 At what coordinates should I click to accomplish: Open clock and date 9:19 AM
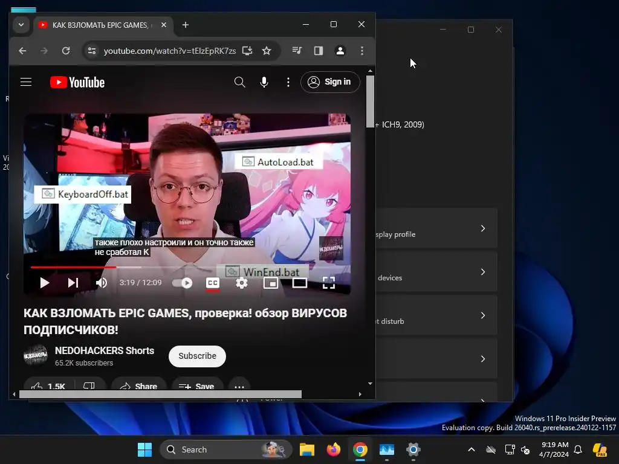pyautogui.click(x=554, y=449)
